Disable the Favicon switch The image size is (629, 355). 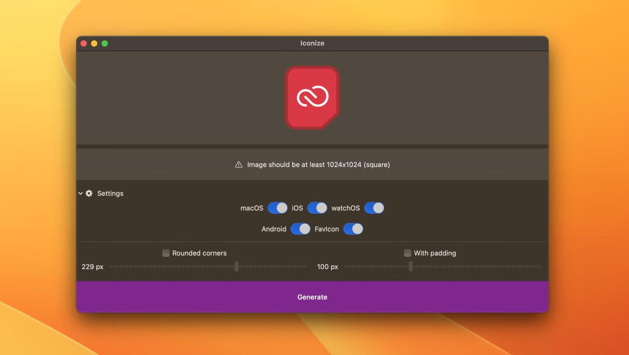click(353, 229)
